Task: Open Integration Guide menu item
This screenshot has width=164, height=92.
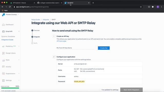Action: tap(7, 40)
